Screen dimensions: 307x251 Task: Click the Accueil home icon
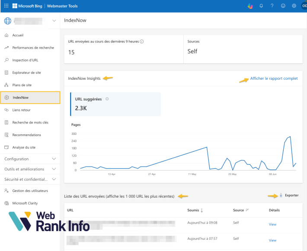pyautogui.click(x=6, y=35)
